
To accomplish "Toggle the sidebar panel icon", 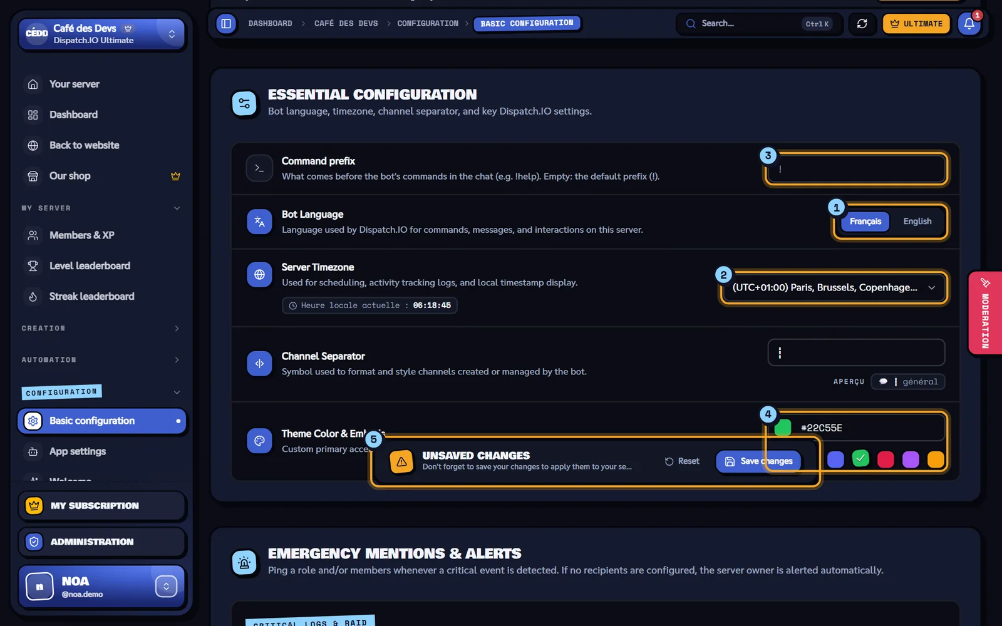I will (x=226, y=24).
